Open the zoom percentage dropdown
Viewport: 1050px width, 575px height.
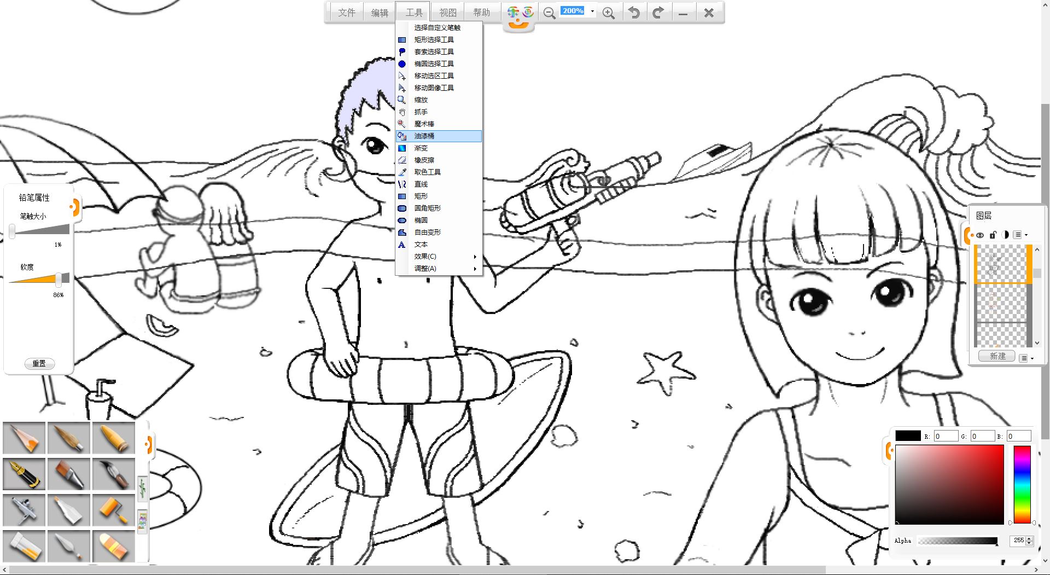coord(592,11)
